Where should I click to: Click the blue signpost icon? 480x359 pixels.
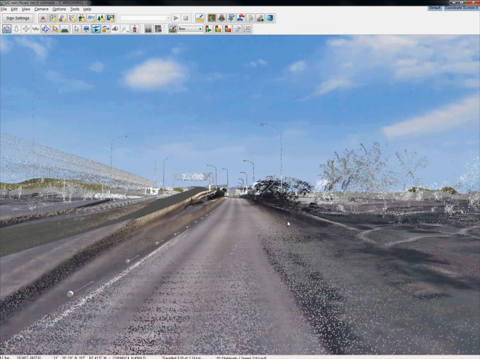231,18
